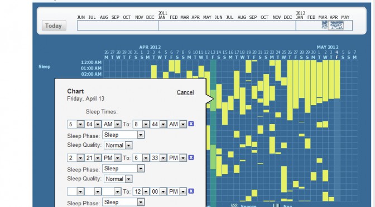Delete the third sleep entry ending 12:00 PM
The width and height of the screenshot is (375, 207).
[191, 191]
